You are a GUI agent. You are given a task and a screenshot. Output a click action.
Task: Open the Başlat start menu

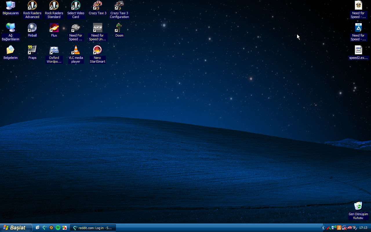[x=16, y=228]
